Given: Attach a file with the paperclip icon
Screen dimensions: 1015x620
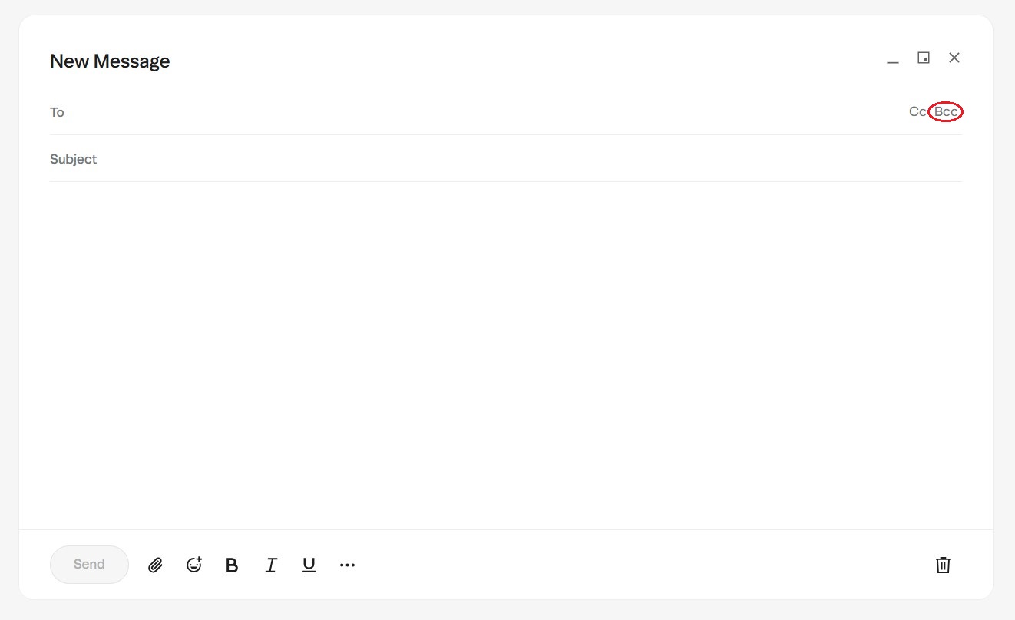Looking at the screenshot, I should (155, 565).
